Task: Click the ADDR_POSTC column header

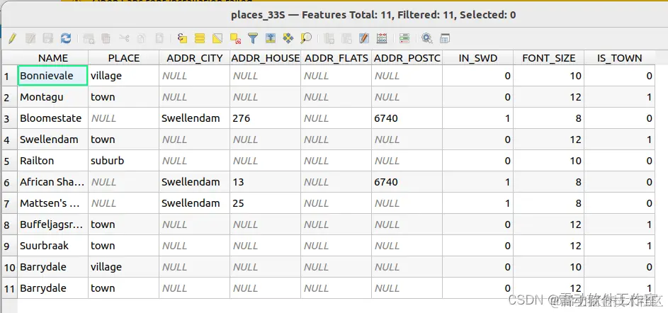Action: click(407, 58)
